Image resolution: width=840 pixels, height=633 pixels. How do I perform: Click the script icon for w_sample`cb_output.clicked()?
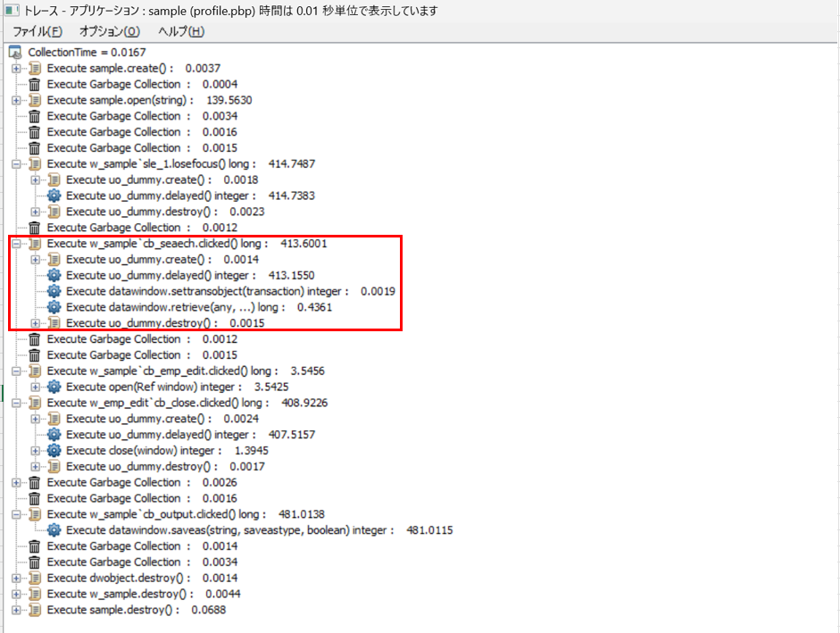click(x=35, y=514)
